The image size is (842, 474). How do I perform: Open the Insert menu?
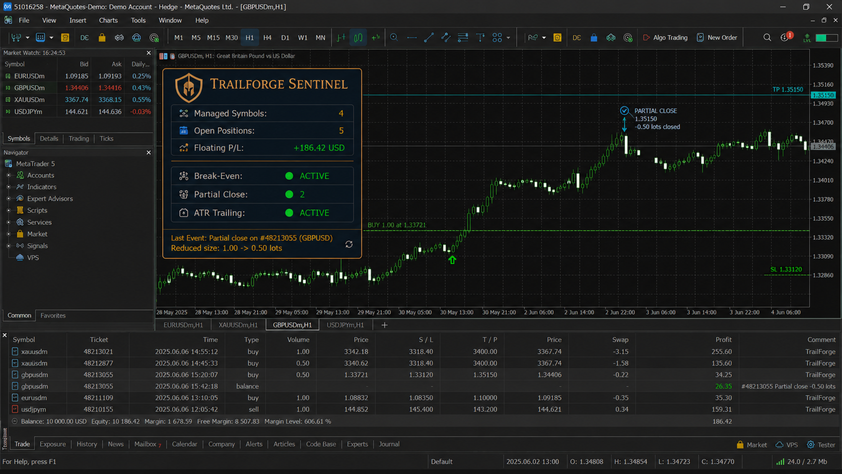78,20
